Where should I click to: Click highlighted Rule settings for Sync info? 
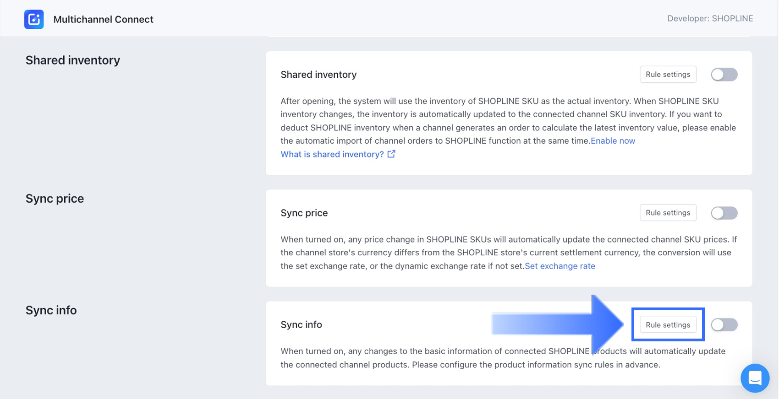pos(668,325)
